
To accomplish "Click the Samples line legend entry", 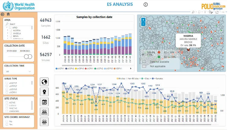I will coord(157,79).
